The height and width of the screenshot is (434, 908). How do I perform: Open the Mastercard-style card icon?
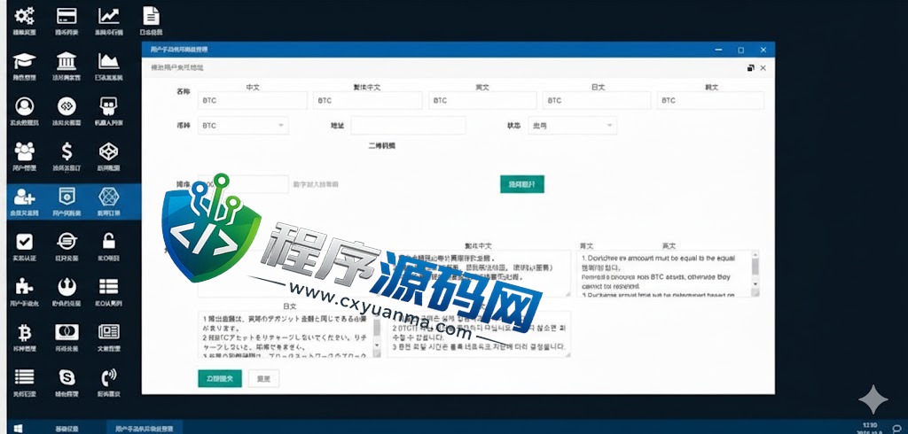pos(67,332)
